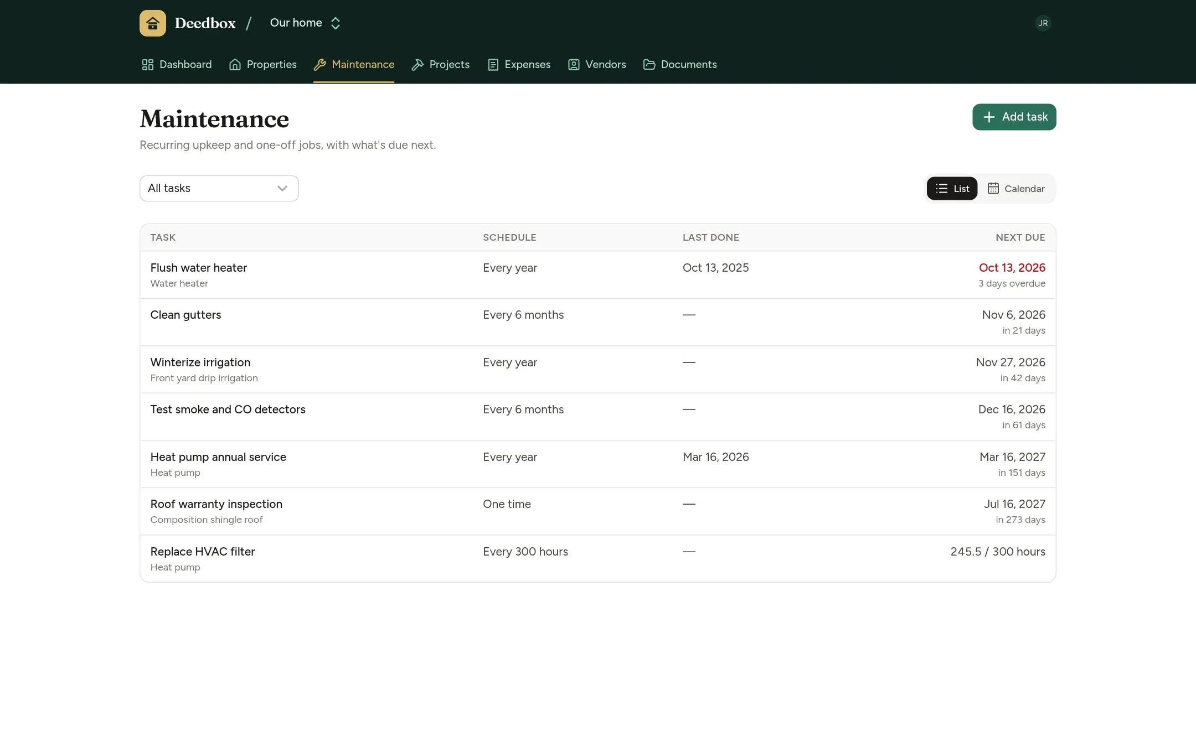Switch to Calendar view
The height and width of the screenshot is (747, 1196).
click(1016, 189)
